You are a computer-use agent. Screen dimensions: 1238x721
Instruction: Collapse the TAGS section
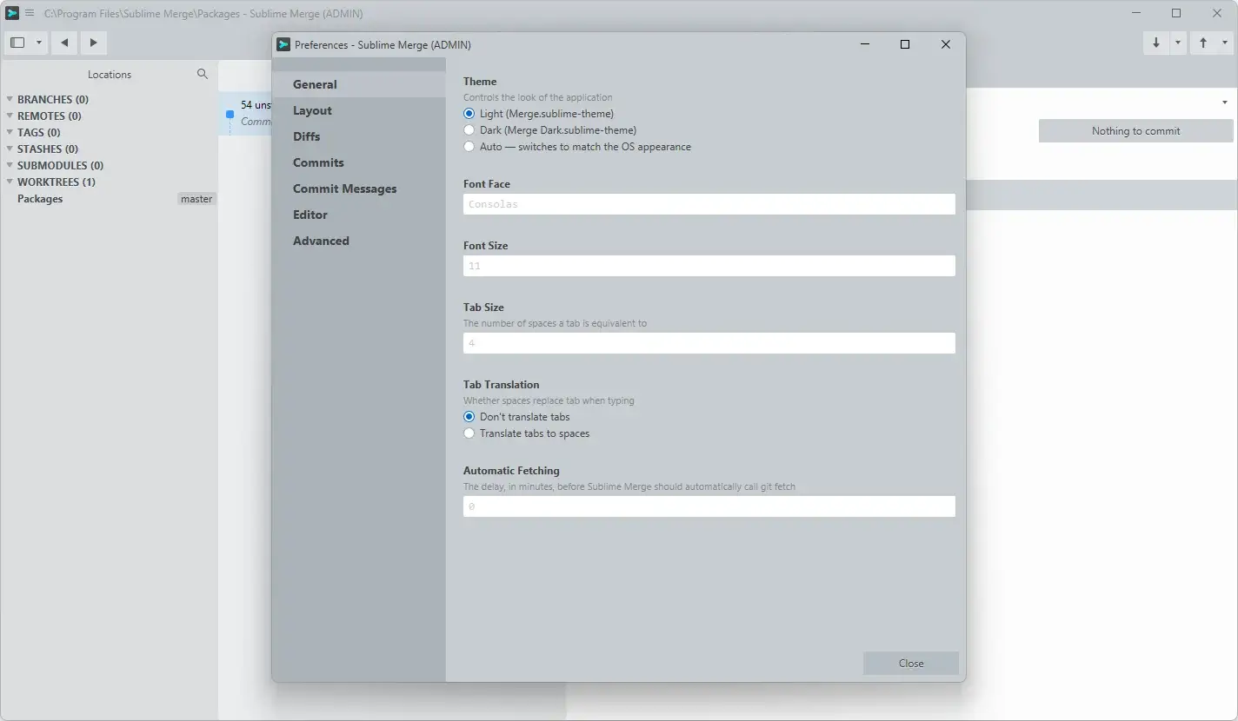click(10, 132)
